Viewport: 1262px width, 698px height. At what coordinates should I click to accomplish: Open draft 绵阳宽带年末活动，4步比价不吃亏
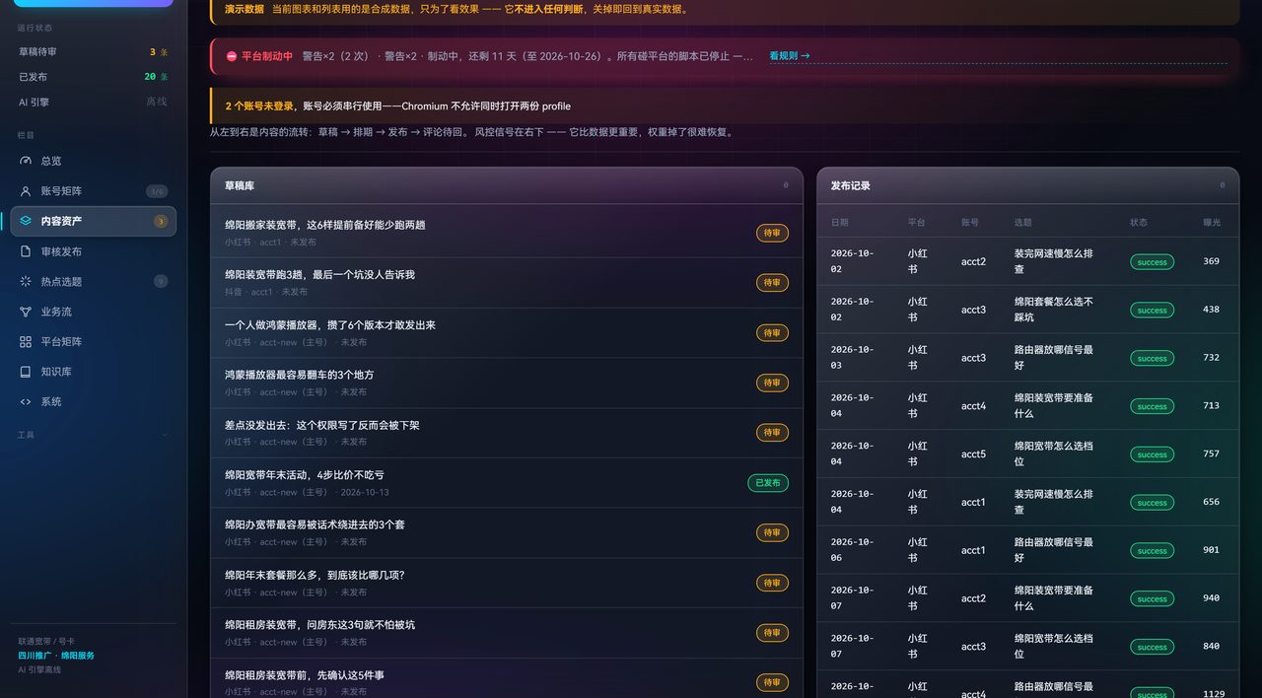[305, 474]
